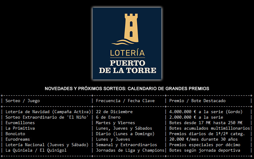This screenshot has height=159, width=254.
Task: Click 'Premios diarios de 1ª/2ª categ.' cell
Action: (207, 134)
